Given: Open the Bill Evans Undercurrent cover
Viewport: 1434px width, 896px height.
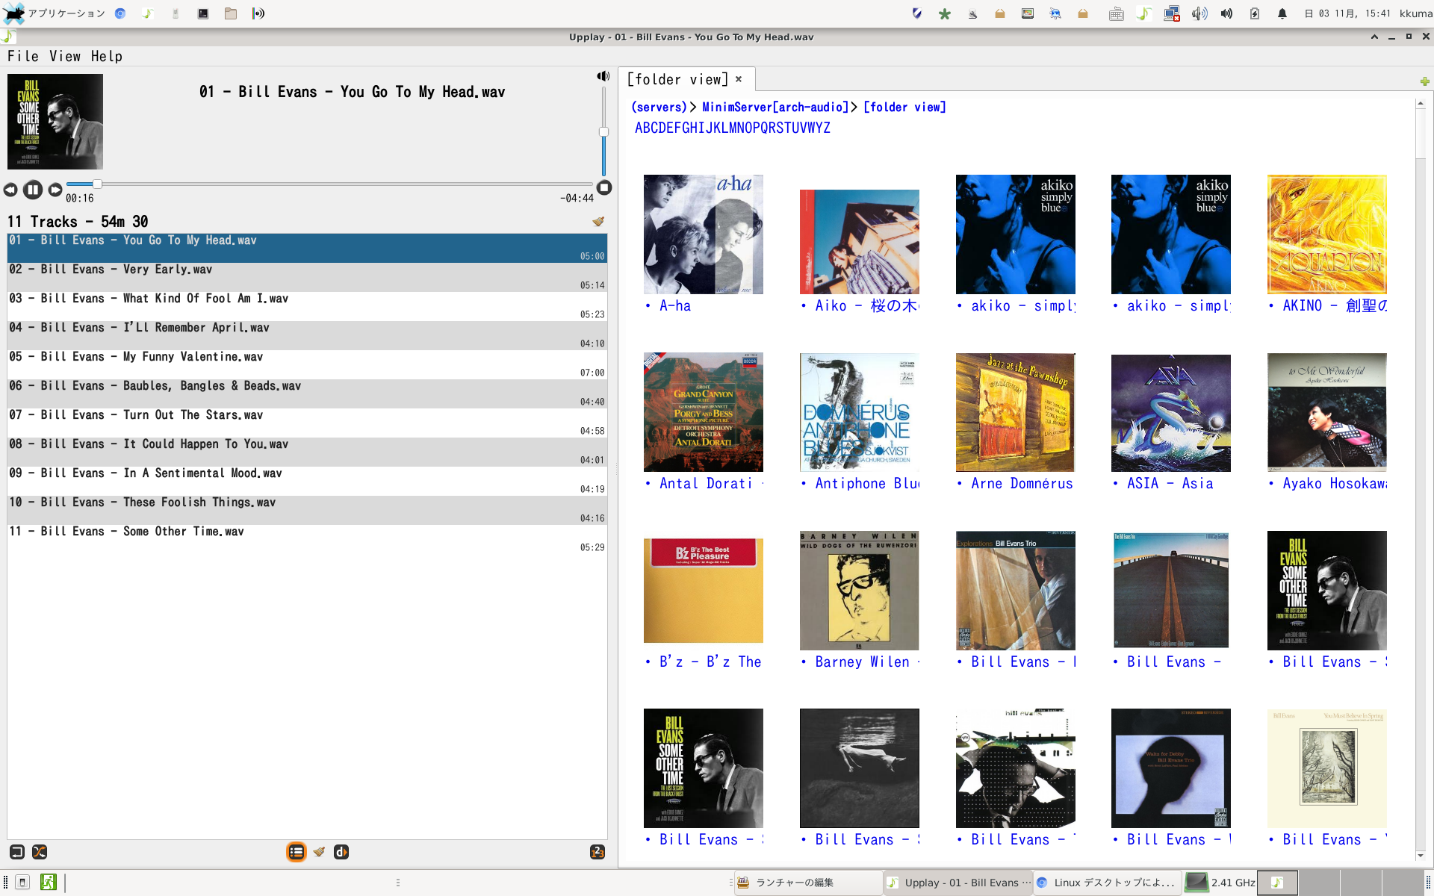Looking at the screenshot, I should (x=859, y=768).
